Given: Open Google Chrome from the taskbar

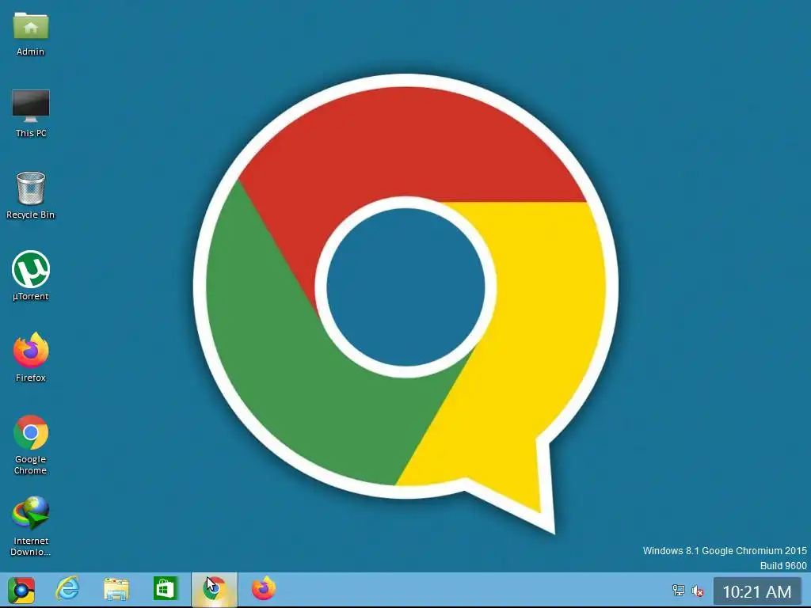Looking at the screenshot, I should pyautogui.click(x=214, y=589).
